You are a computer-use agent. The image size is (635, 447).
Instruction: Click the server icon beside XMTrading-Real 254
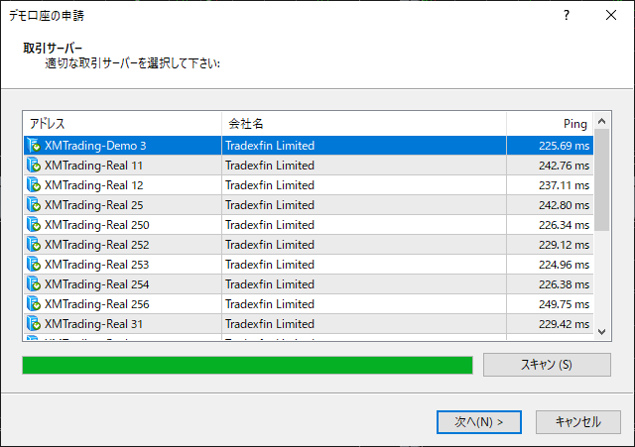(34, 284)
